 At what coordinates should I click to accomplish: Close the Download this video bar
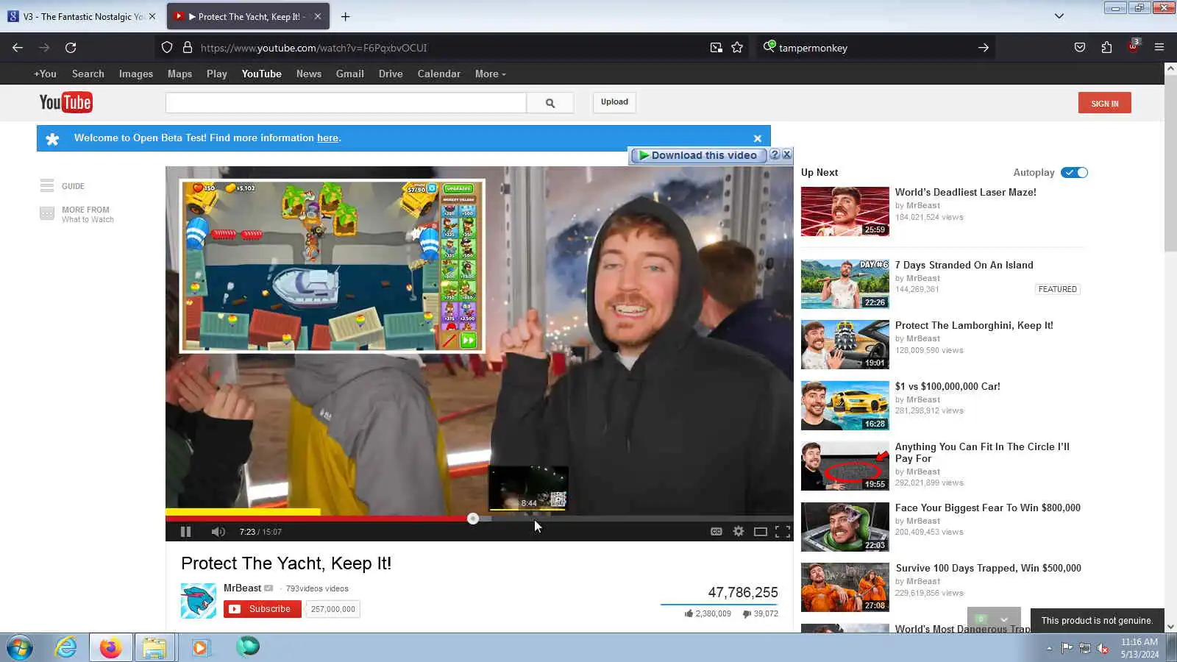pos(786,154)
